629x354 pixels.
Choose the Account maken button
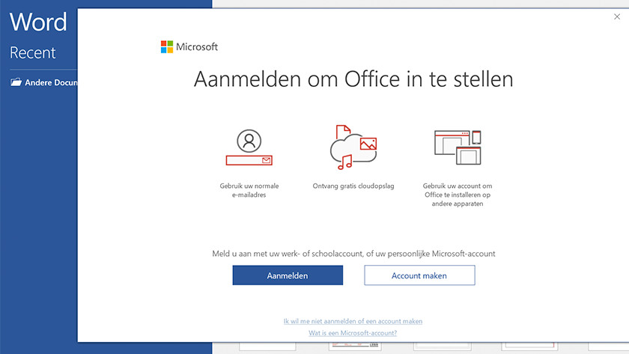pyautogui.click(x=419, y=275)
